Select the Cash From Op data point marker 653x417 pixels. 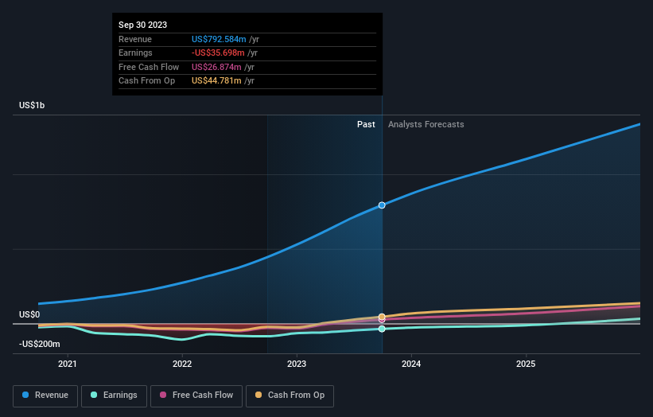click(382, 317)
